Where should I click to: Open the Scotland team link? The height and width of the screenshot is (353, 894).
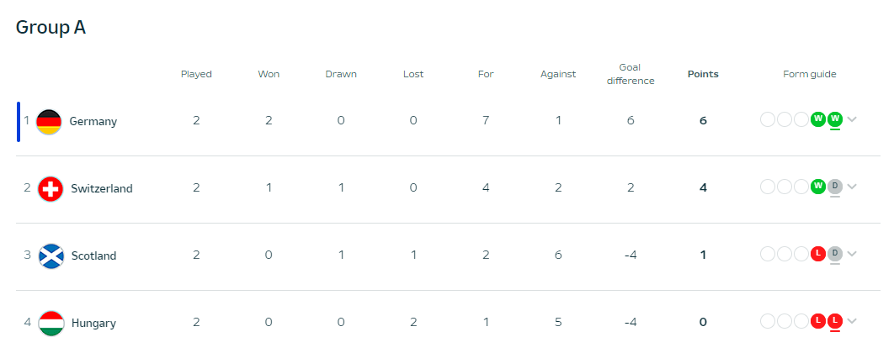tap(93, 256)
